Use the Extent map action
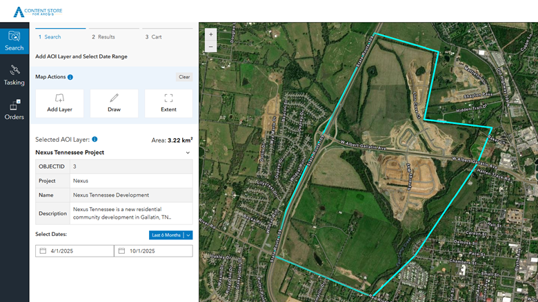 pyautogui.click(x=168, y=103)
